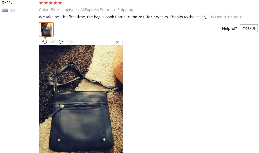The height and width of the screenshot is (153, 259).
Task: Click the Yes (0) helpful button
Action: coord(249,28)
